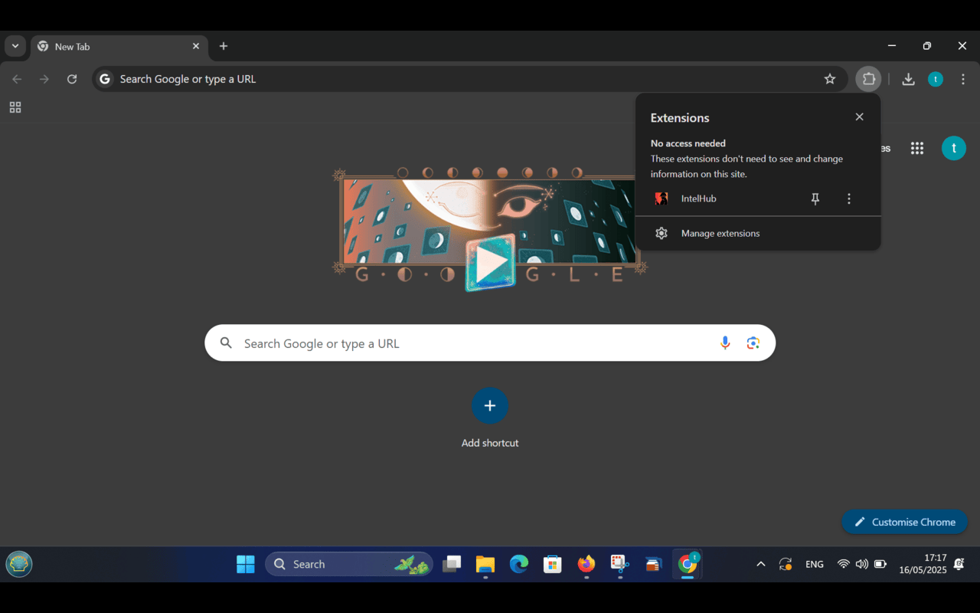The image size is (980, 613).
Task: Open the Google apps grid
Action: pyautogui.click(x=916, y=148)
